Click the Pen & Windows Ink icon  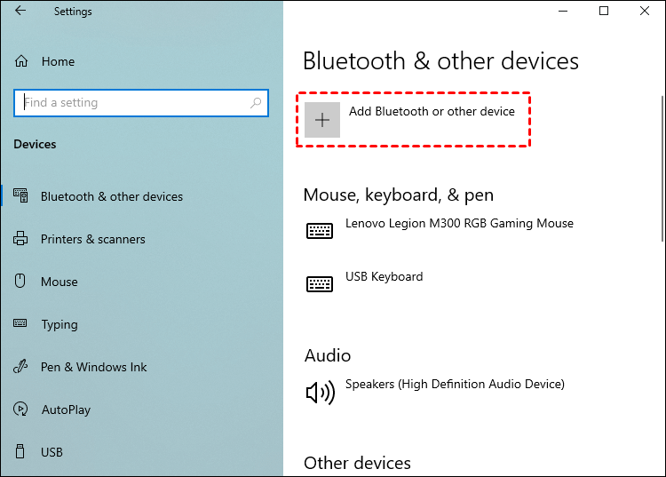pos(21,367)
